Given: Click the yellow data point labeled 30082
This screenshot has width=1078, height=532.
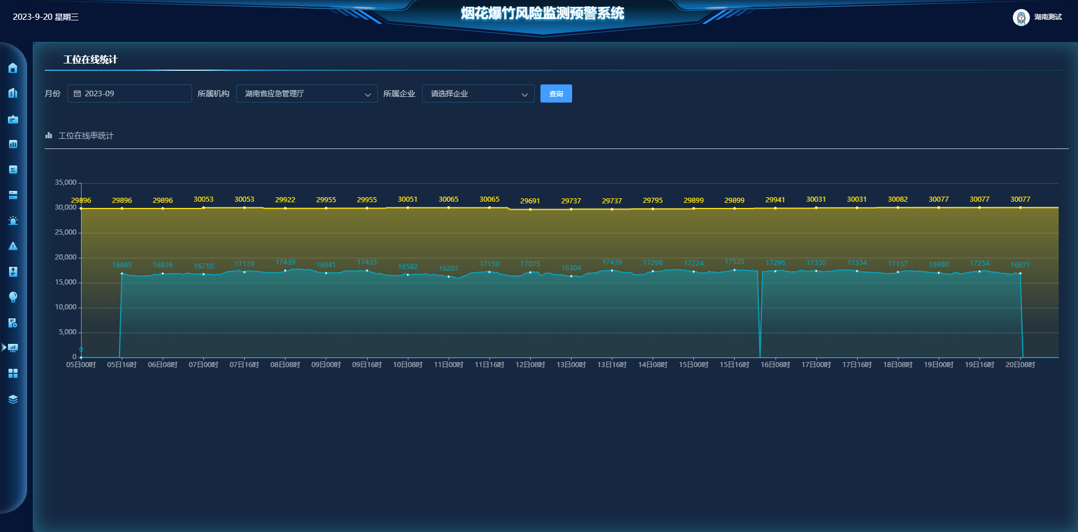Looking at the screenshot, I should pos(898,207).
